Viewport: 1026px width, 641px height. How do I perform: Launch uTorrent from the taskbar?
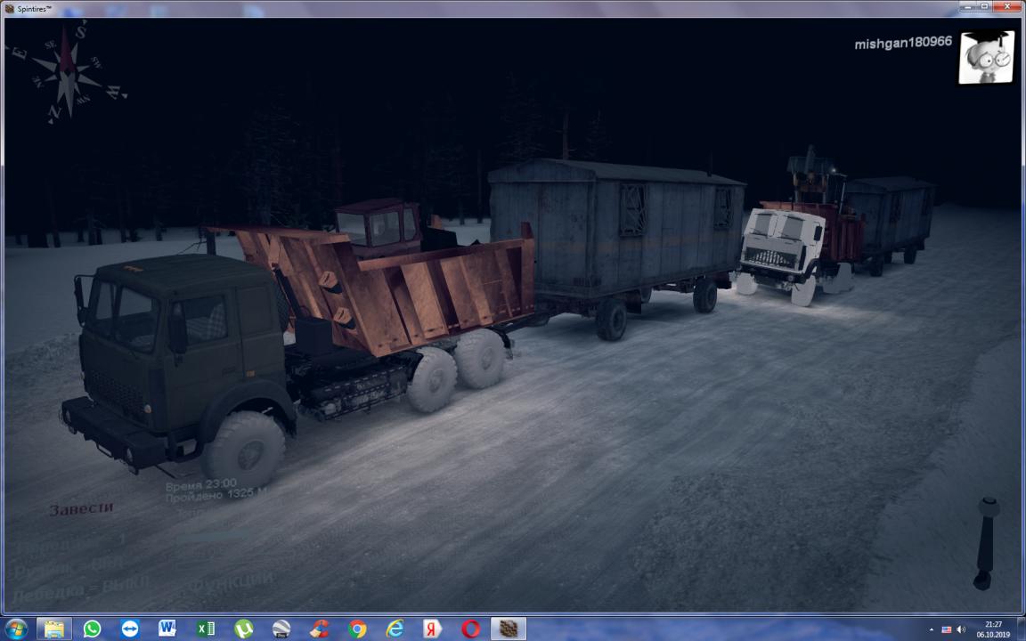(x=243, y=629)
